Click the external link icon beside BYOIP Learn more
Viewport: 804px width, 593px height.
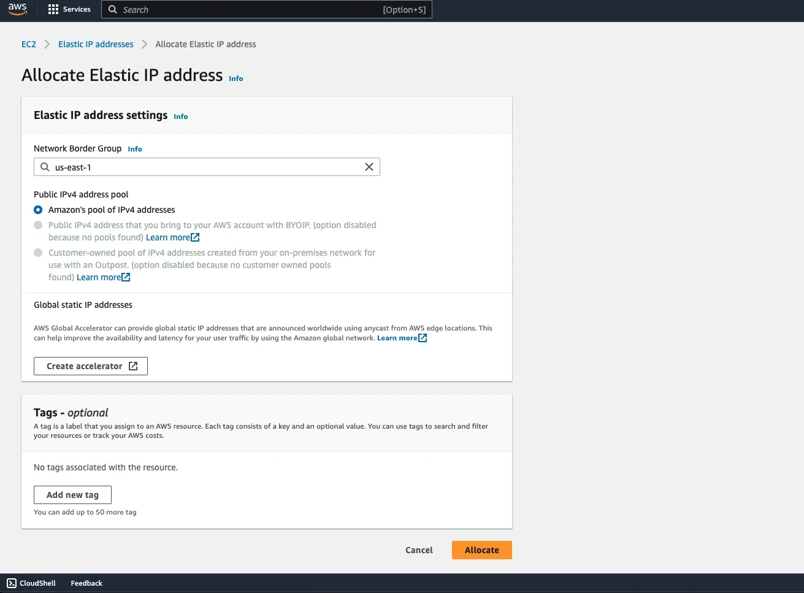(x=196, y=237)
